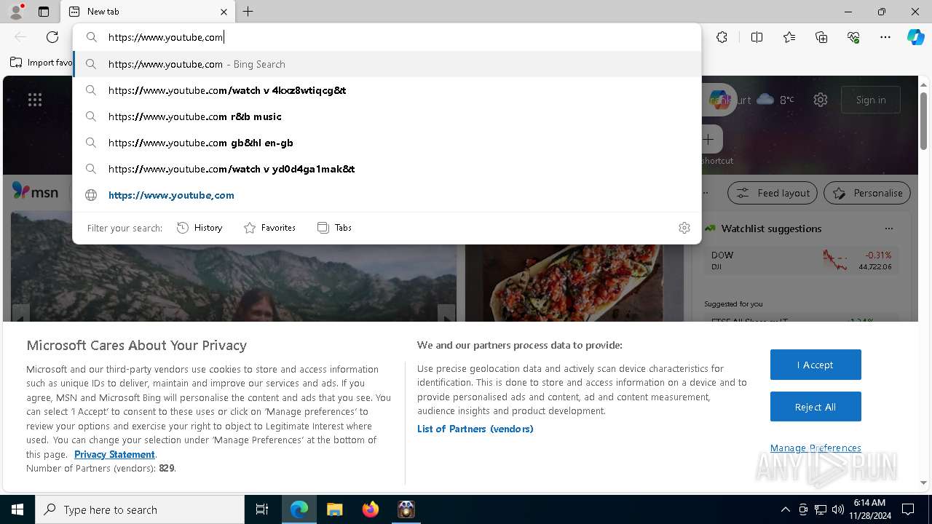Click the I Accept button
The image size is (932, 524).
(x=815, y=365)
